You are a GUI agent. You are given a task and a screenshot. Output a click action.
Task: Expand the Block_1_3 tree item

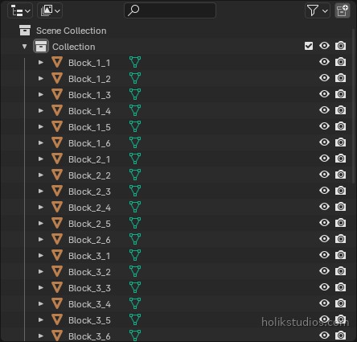pyautogui.click(x=41, y=94)
